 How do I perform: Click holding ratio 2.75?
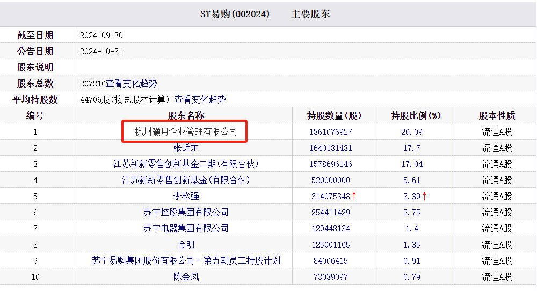pos(412,212)
